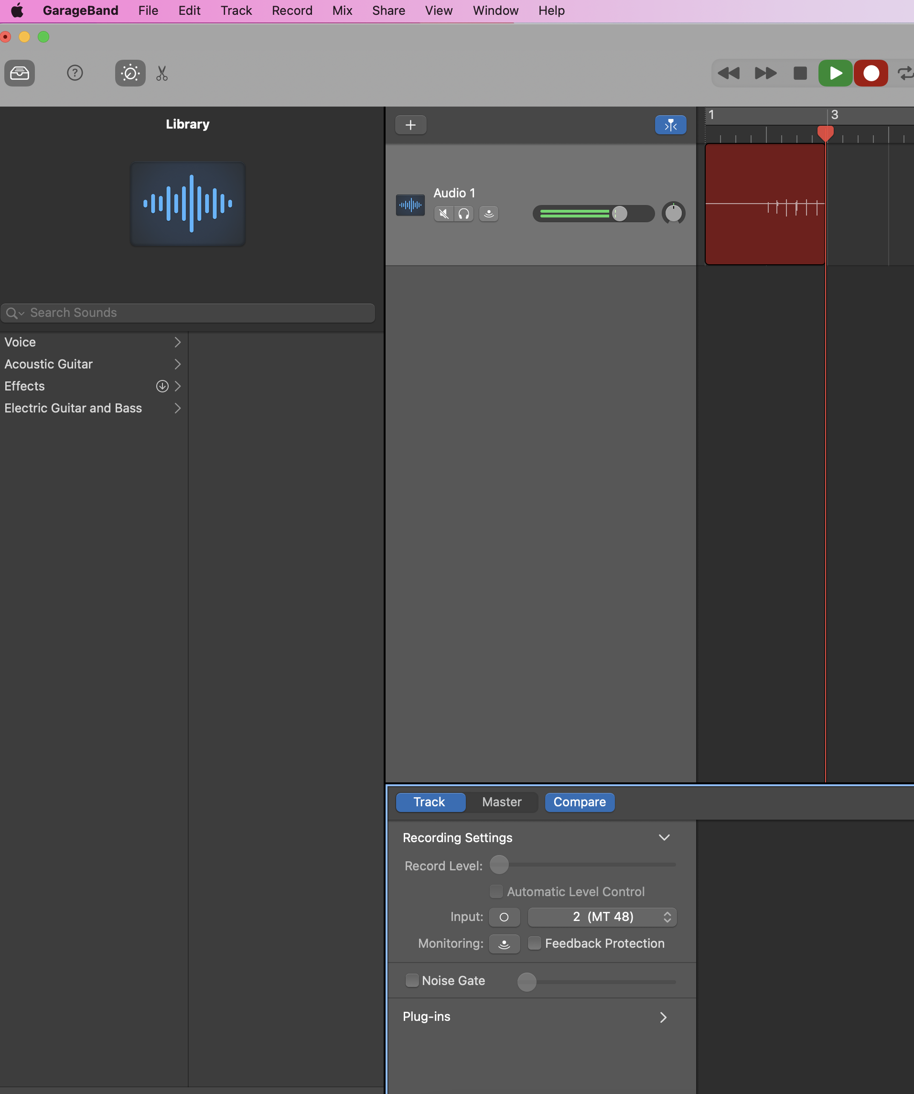Enable Feedback Protection checkbox
Viewport: 914px width, 1094px height.
coord(534,943)
